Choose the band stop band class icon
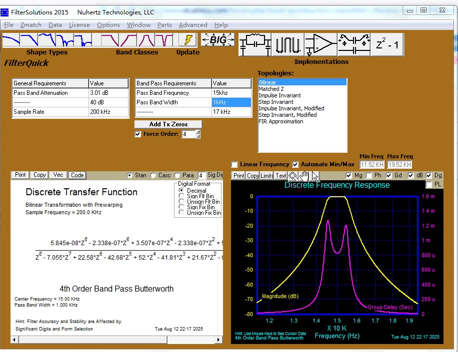Screen dimensions: 458x352 point(163,40)
